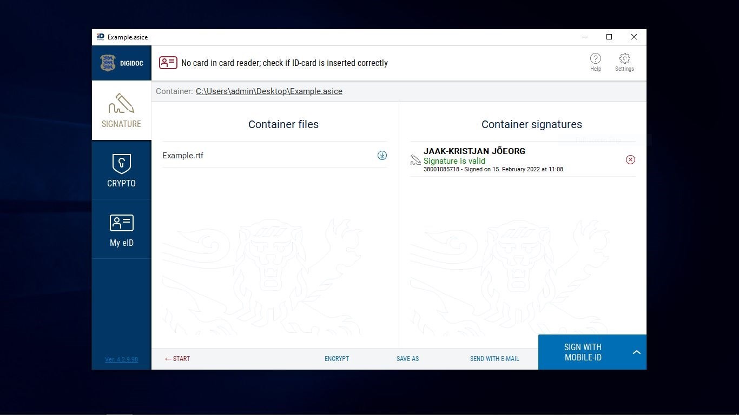Click the DigiDoc coat of arms logo

[x=108, y=63]
